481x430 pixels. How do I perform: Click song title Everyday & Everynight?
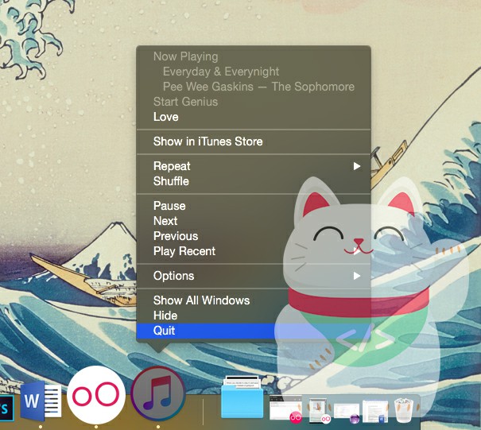221,72
